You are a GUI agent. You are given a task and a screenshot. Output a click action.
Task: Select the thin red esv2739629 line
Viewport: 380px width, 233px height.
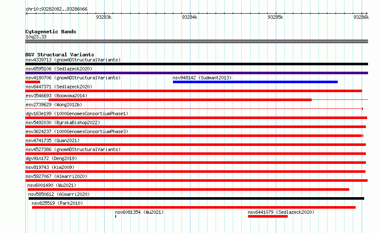[194, 109]
